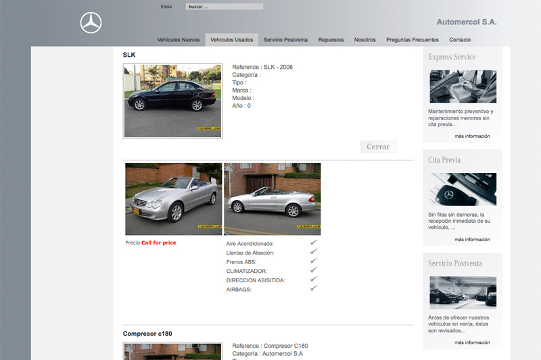Open the Repuestos menu item

[x=331, y=40]
